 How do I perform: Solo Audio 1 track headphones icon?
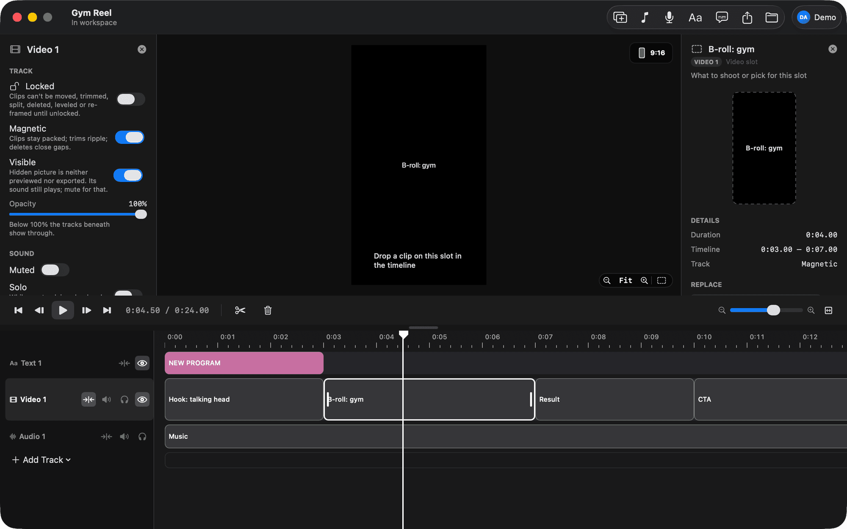click(x=142, y=436)
